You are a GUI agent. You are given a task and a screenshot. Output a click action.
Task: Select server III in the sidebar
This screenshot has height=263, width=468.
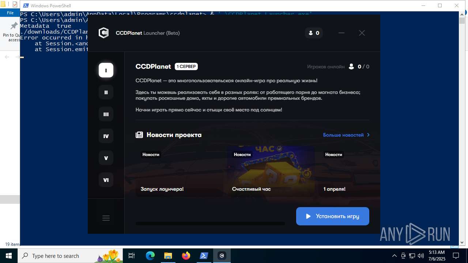(x=106, y=114)
